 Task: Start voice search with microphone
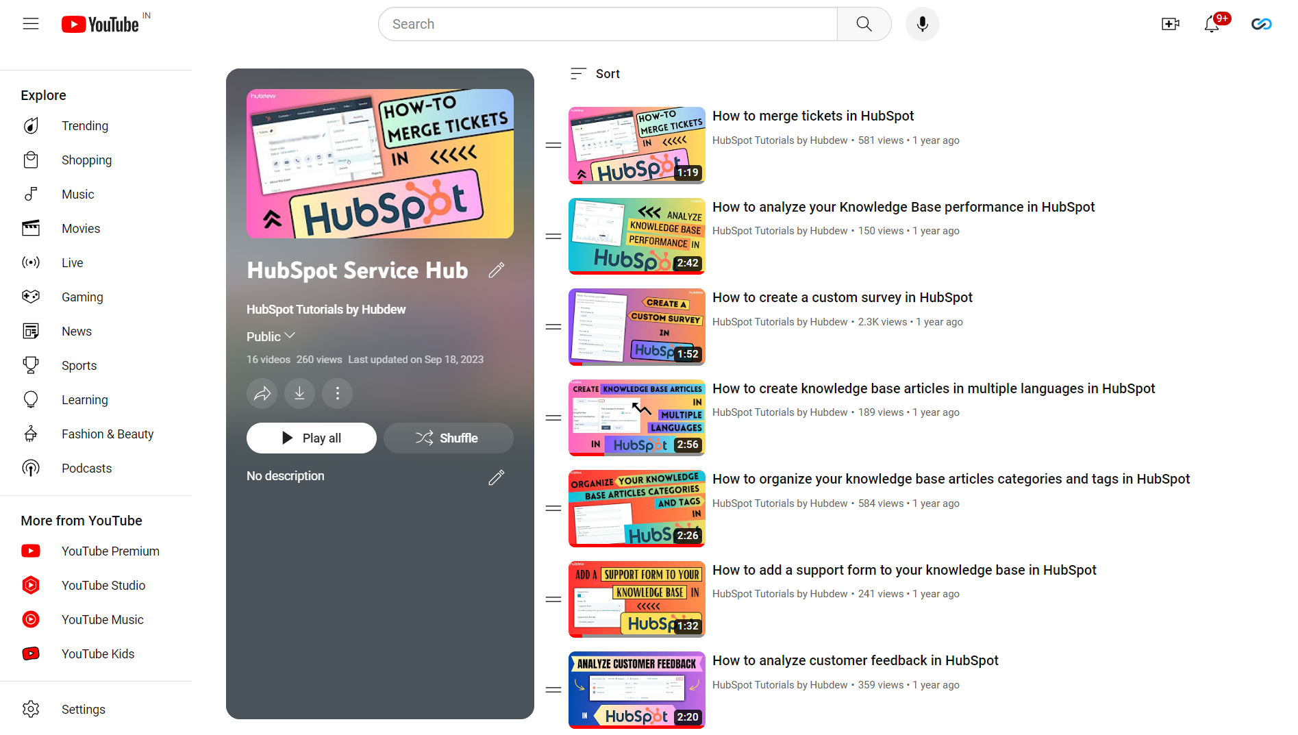tap(922, 24)
